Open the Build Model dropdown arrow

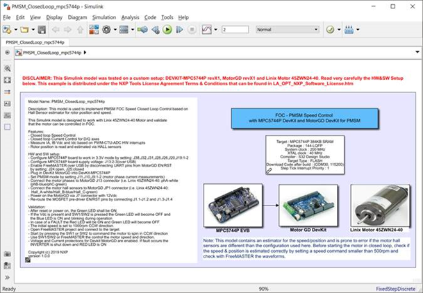[358, 30]
